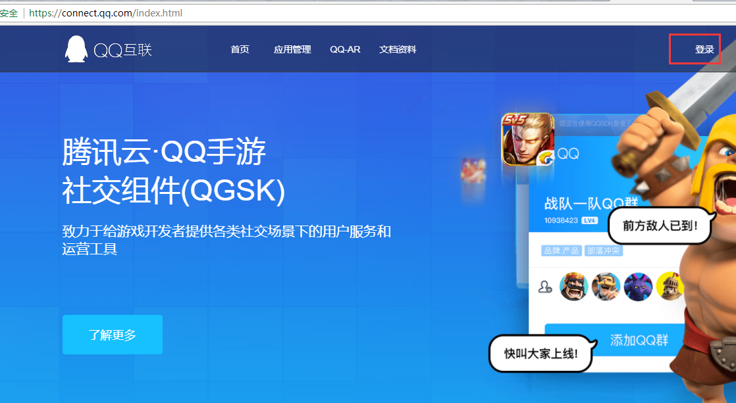Screen dimensions: 736x403
Task: Open the 文档资料 menu item
Action: (x=398, y=49)
